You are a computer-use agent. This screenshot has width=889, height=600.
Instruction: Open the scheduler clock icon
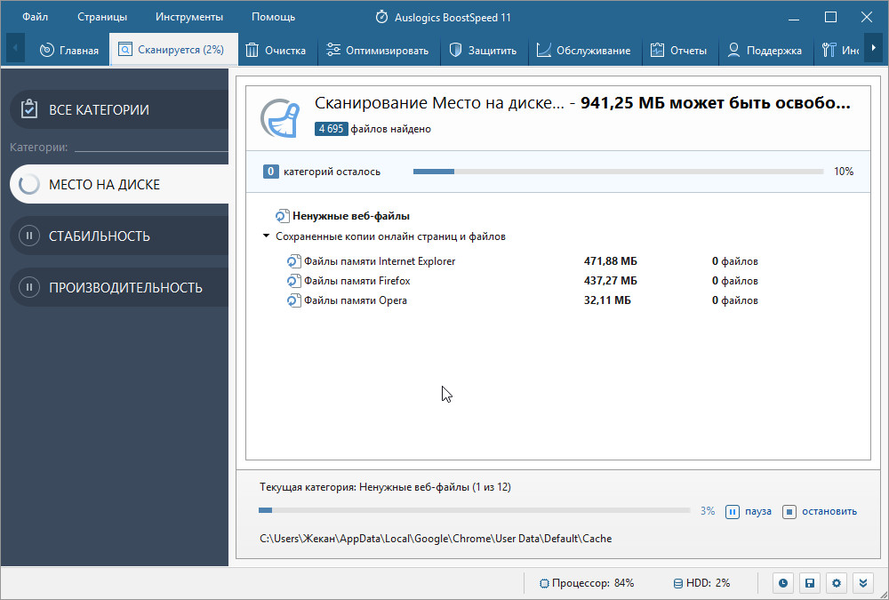tap(783, 583)
